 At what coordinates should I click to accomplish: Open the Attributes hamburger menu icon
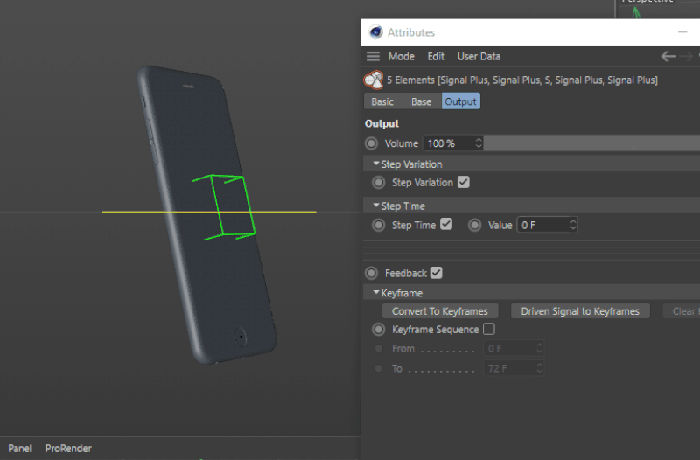(x=373, y=57)
